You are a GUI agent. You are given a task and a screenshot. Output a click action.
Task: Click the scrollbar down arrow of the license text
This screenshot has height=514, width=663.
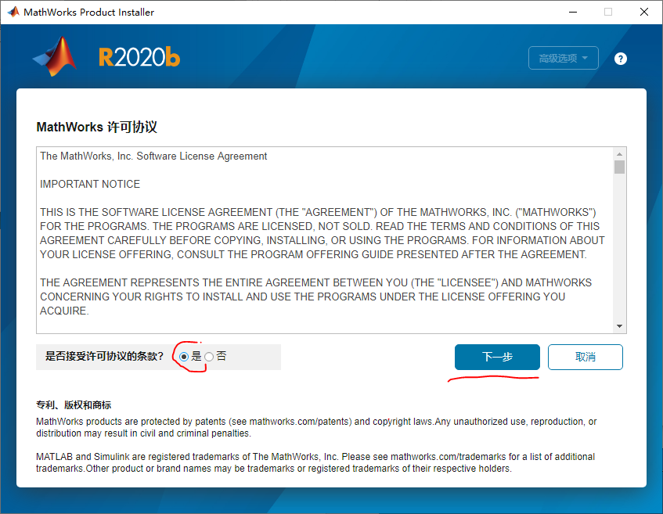618,325
